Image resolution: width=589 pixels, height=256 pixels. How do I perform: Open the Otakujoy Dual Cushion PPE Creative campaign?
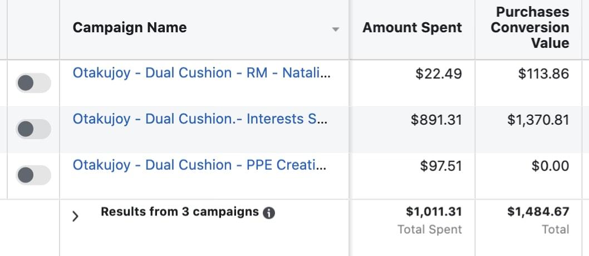click(x=199, y=165)
